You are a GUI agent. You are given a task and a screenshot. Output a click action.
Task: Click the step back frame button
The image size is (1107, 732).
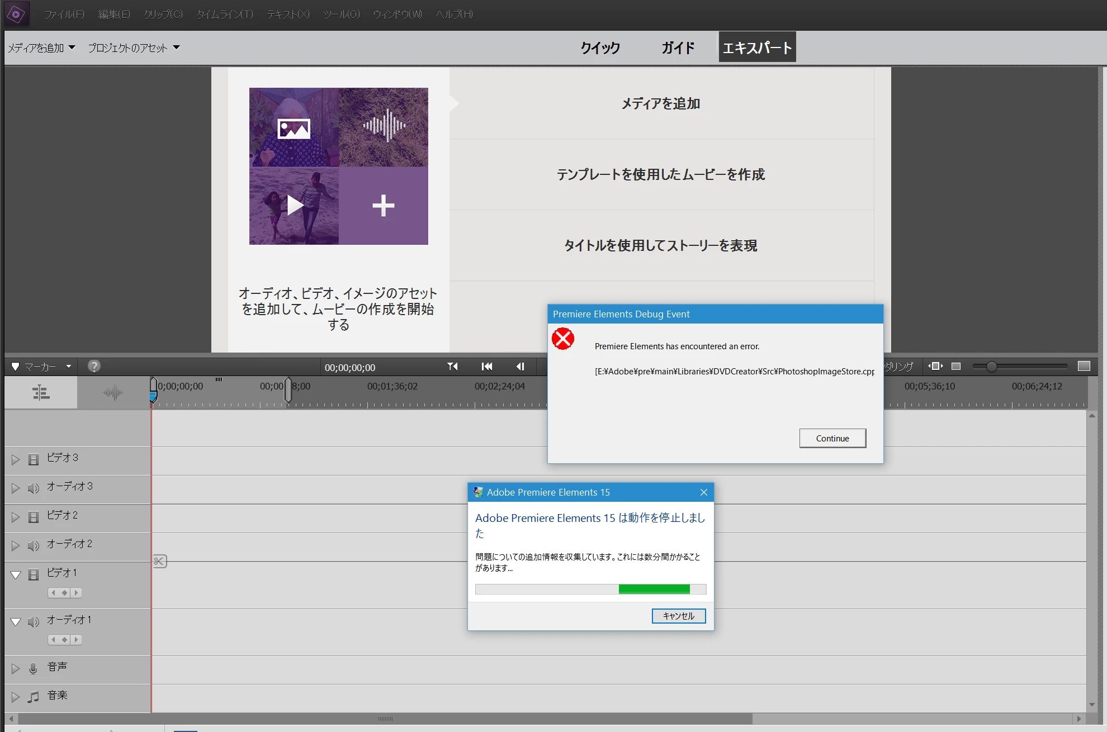pyautogui.click(x=520, y=367)
